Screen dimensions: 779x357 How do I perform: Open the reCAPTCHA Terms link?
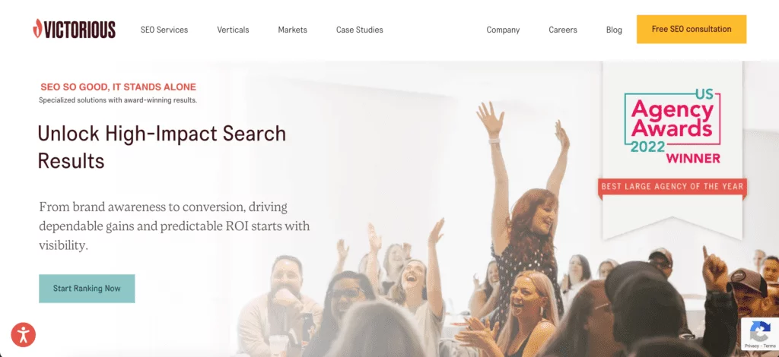click(x=770, y=346)
